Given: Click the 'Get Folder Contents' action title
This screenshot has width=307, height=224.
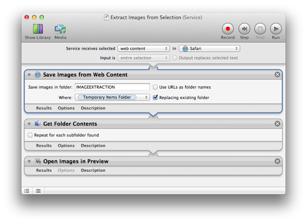Looking at the screenshot, I should [70, 124].
